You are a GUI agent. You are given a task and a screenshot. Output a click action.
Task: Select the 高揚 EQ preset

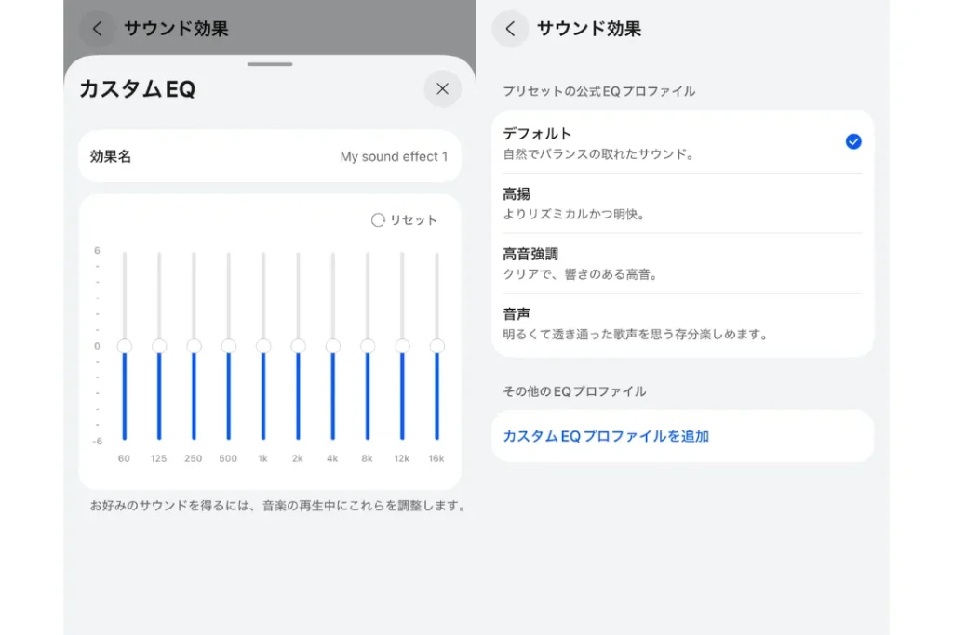(651, 203)
